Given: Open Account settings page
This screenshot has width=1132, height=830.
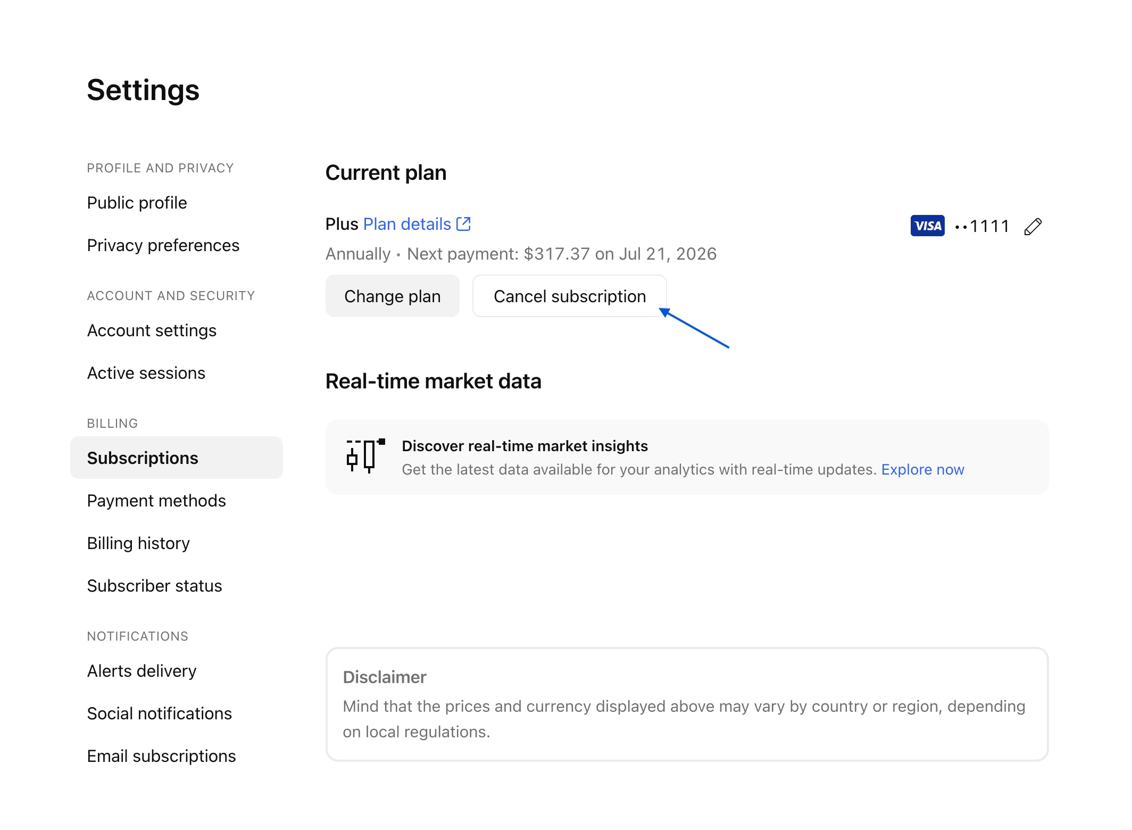Looking at the screenshot, I should [x=152, y=330].
